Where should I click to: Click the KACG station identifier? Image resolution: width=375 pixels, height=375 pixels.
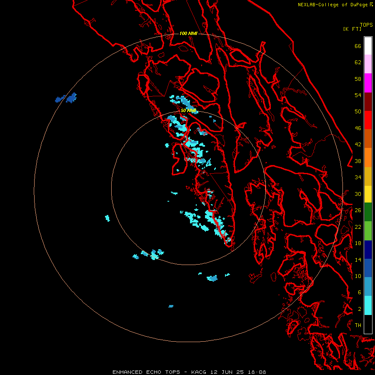click(199, 372)
